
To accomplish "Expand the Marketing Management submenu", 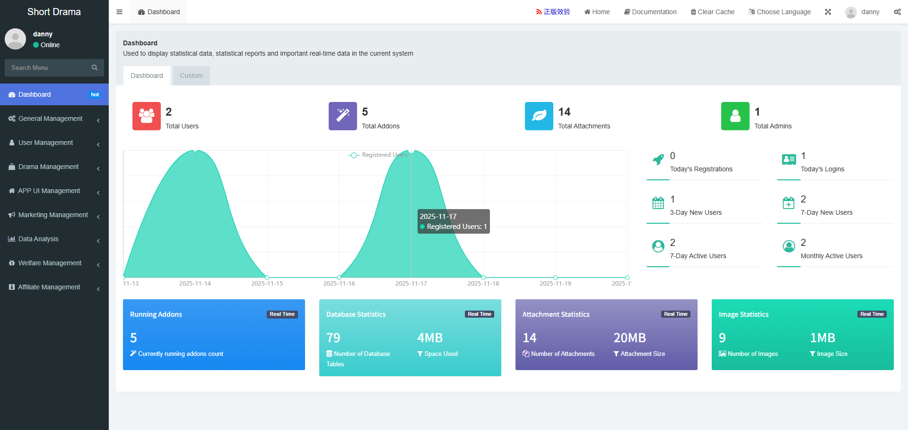I will [54, 215].
